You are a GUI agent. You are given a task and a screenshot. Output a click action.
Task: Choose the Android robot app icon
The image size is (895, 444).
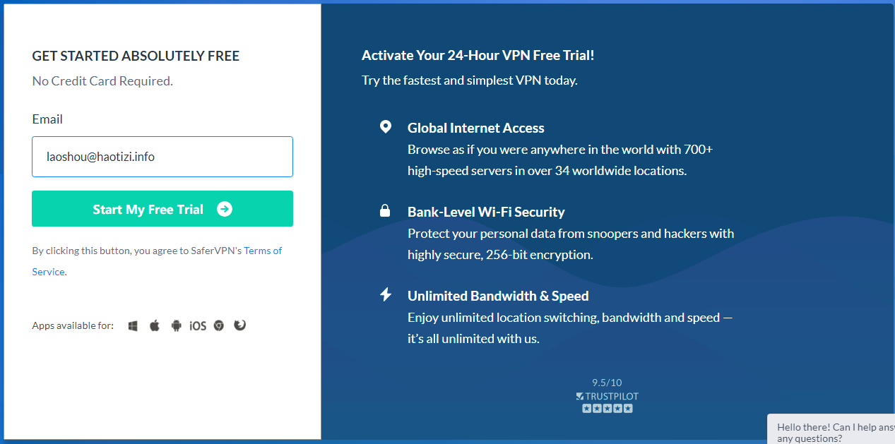(x=177, y=325)
